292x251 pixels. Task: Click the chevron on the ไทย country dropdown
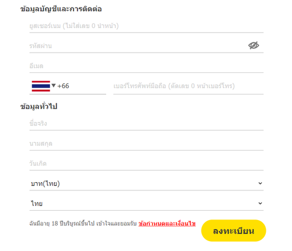click(x=260, y=203)
